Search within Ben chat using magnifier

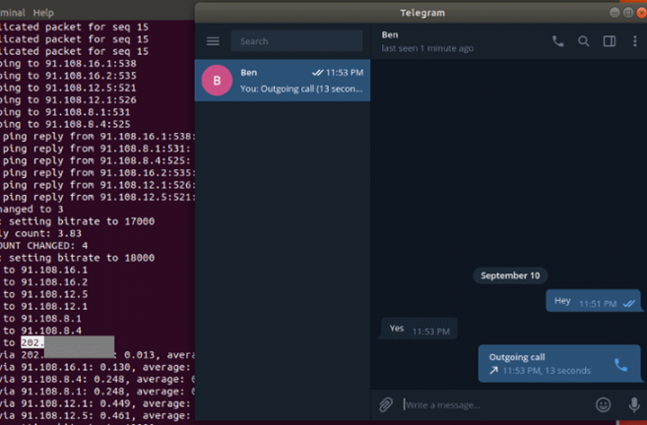(x=583, y=40)
